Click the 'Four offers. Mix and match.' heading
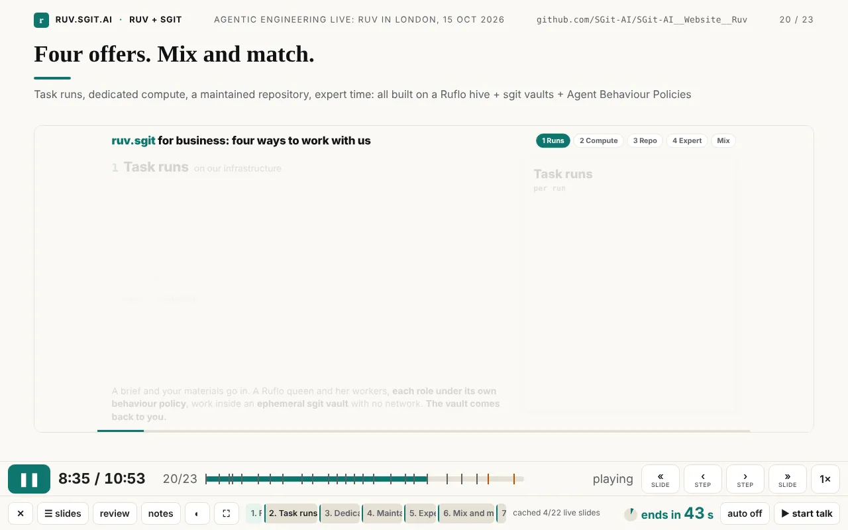Image resolution: width=848 pixels, height=530 pixels. (x=174, y=54)
